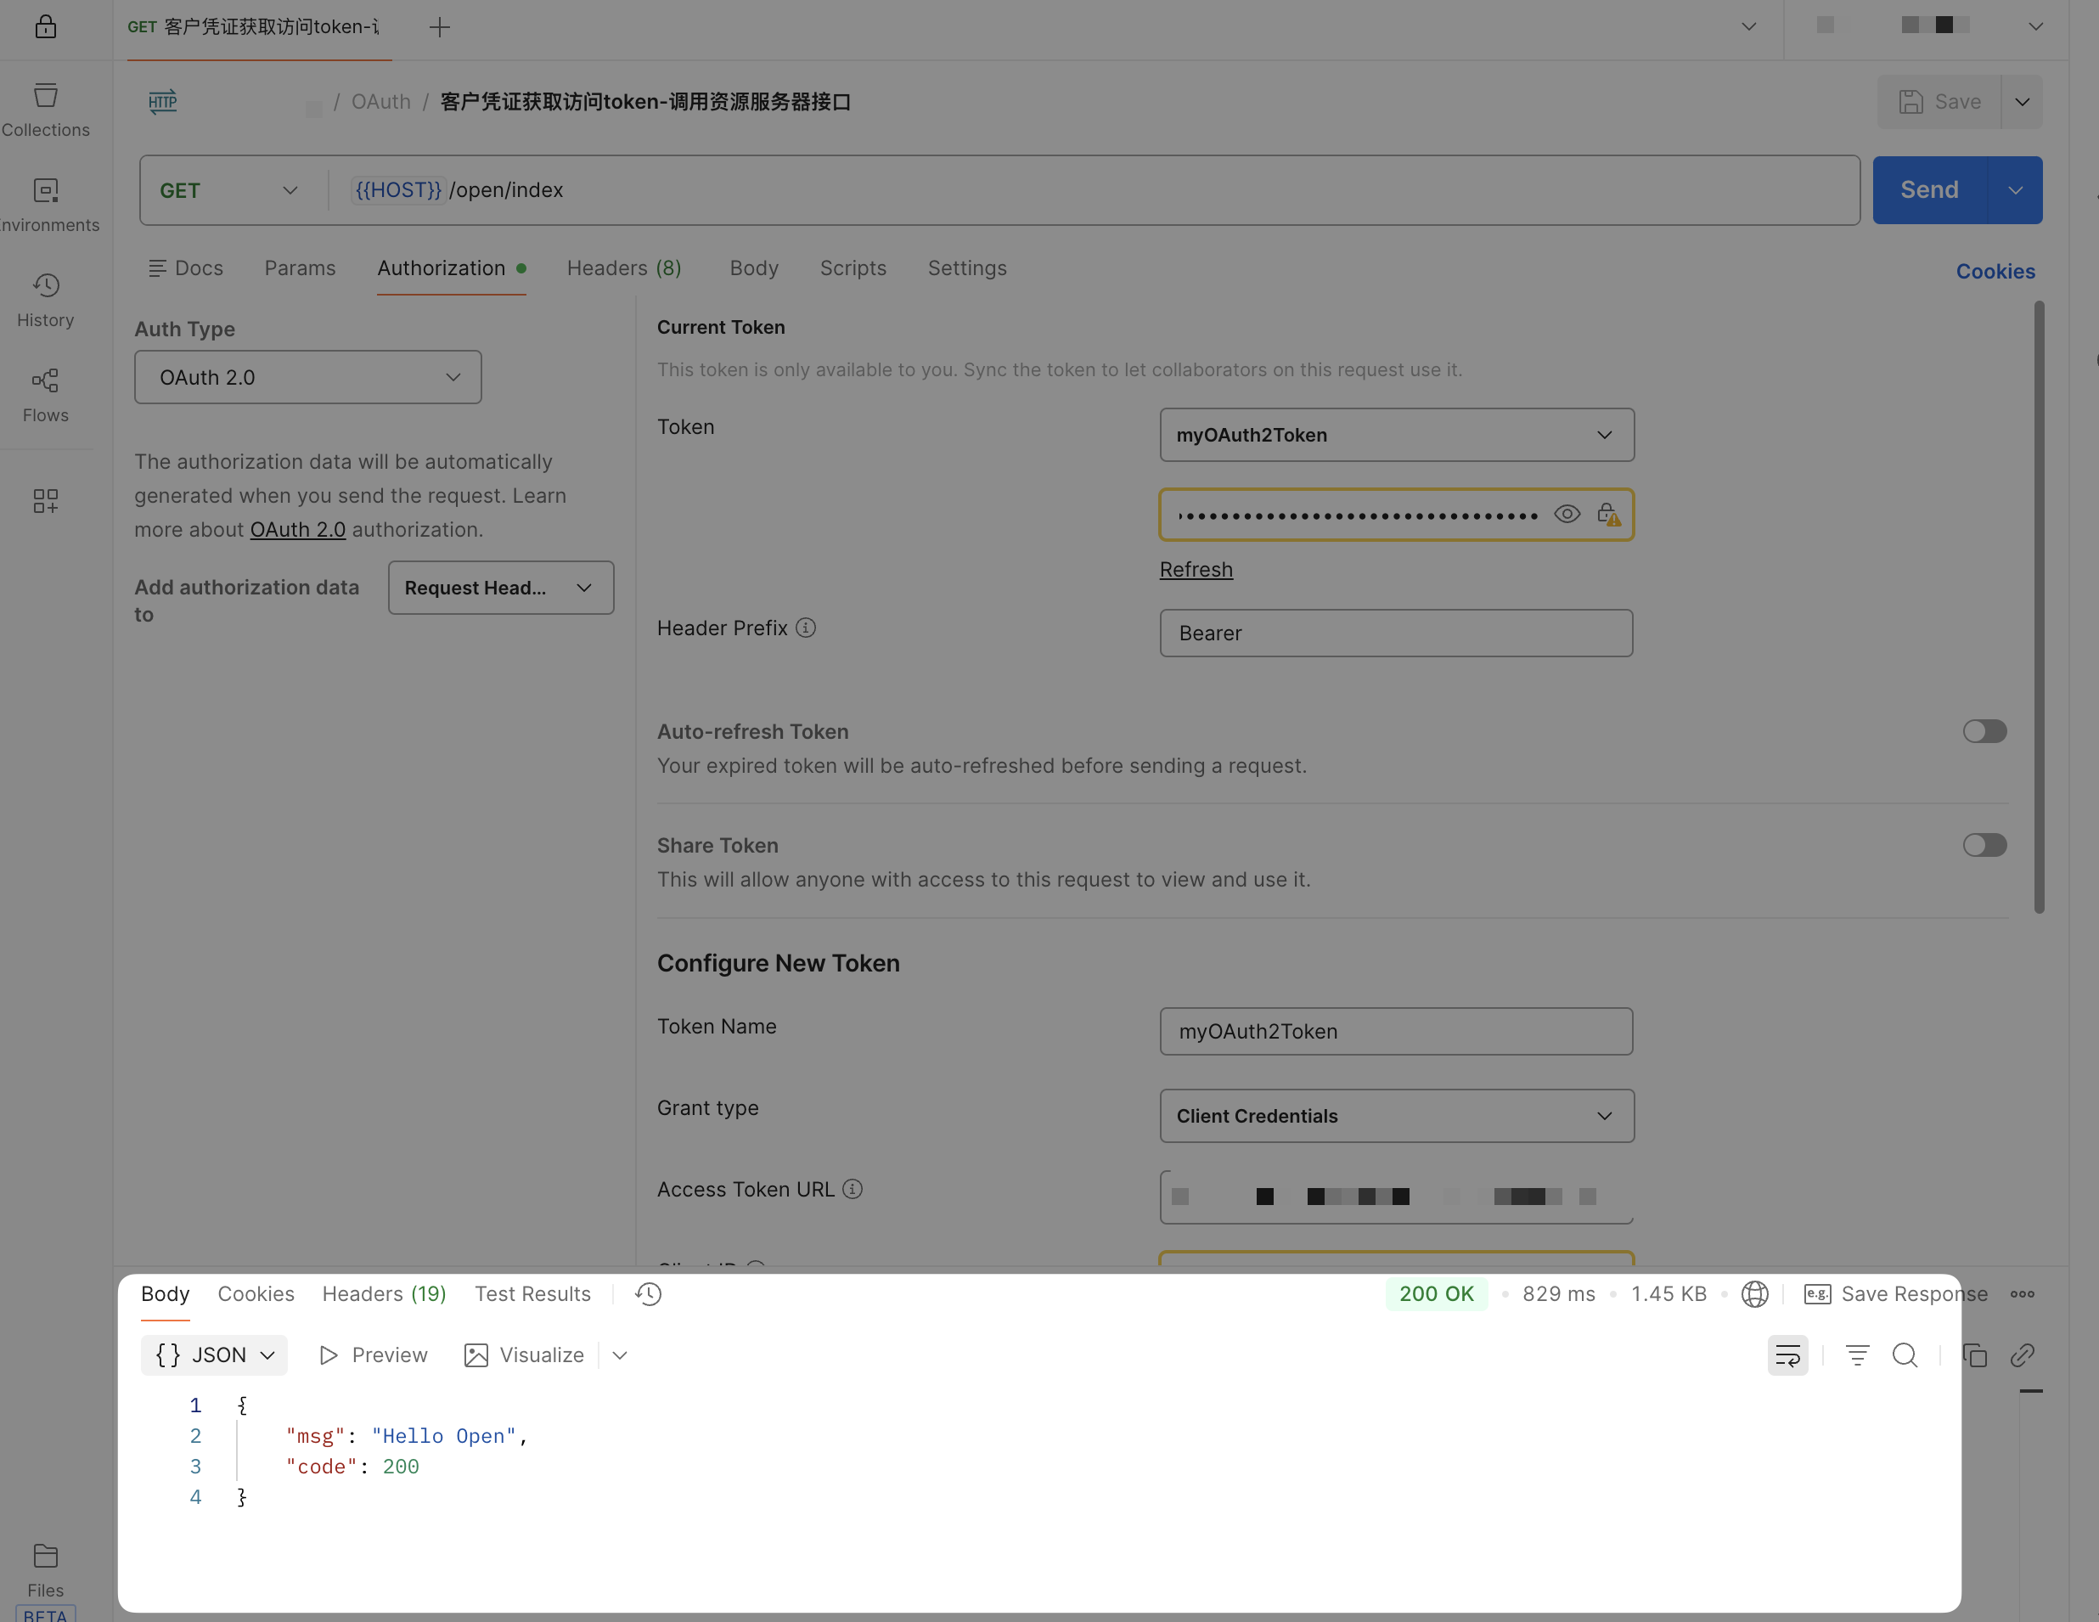This screenshot has height=1622, width=2099.
Task: Click the Refresh token link
Action: click(1196, 569)
